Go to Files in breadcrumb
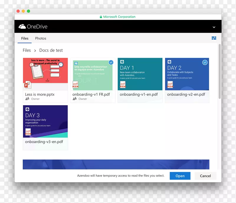This screenshot has height=203, width=236. coord(27,50)
